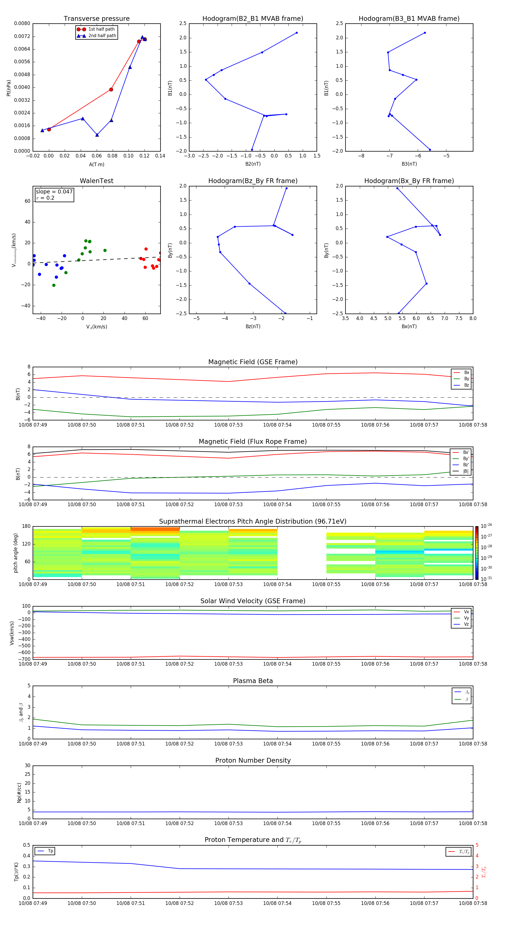
Task: Click the WalenTest plot title
Action: tap(96, 181)
